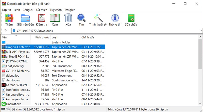Click the vertical scrollbar thumb
203x112 pixels.
click(x=200, y=54)
